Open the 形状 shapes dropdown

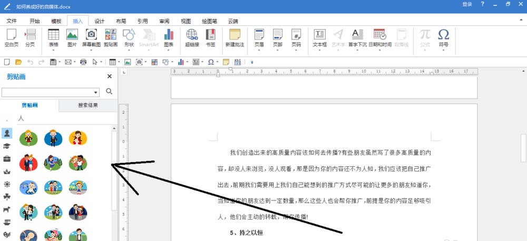tap(129, 50)
